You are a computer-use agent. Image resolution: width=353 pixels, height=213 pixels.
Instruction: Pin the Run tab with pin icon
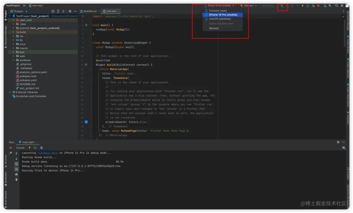(x=11, y=153)
